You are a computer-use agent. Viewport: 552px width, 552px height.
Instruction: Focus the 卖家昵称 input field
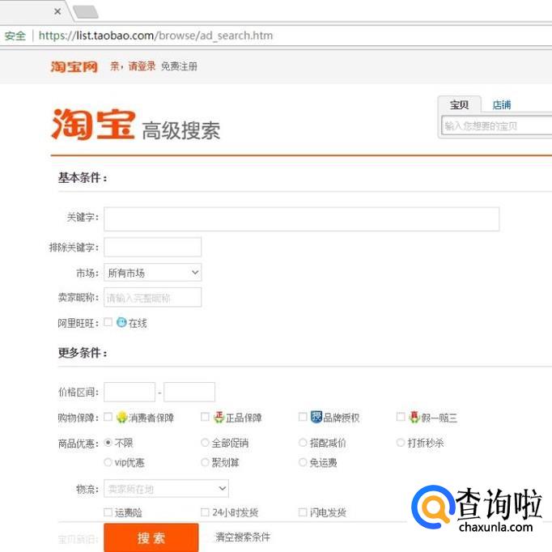153,298
